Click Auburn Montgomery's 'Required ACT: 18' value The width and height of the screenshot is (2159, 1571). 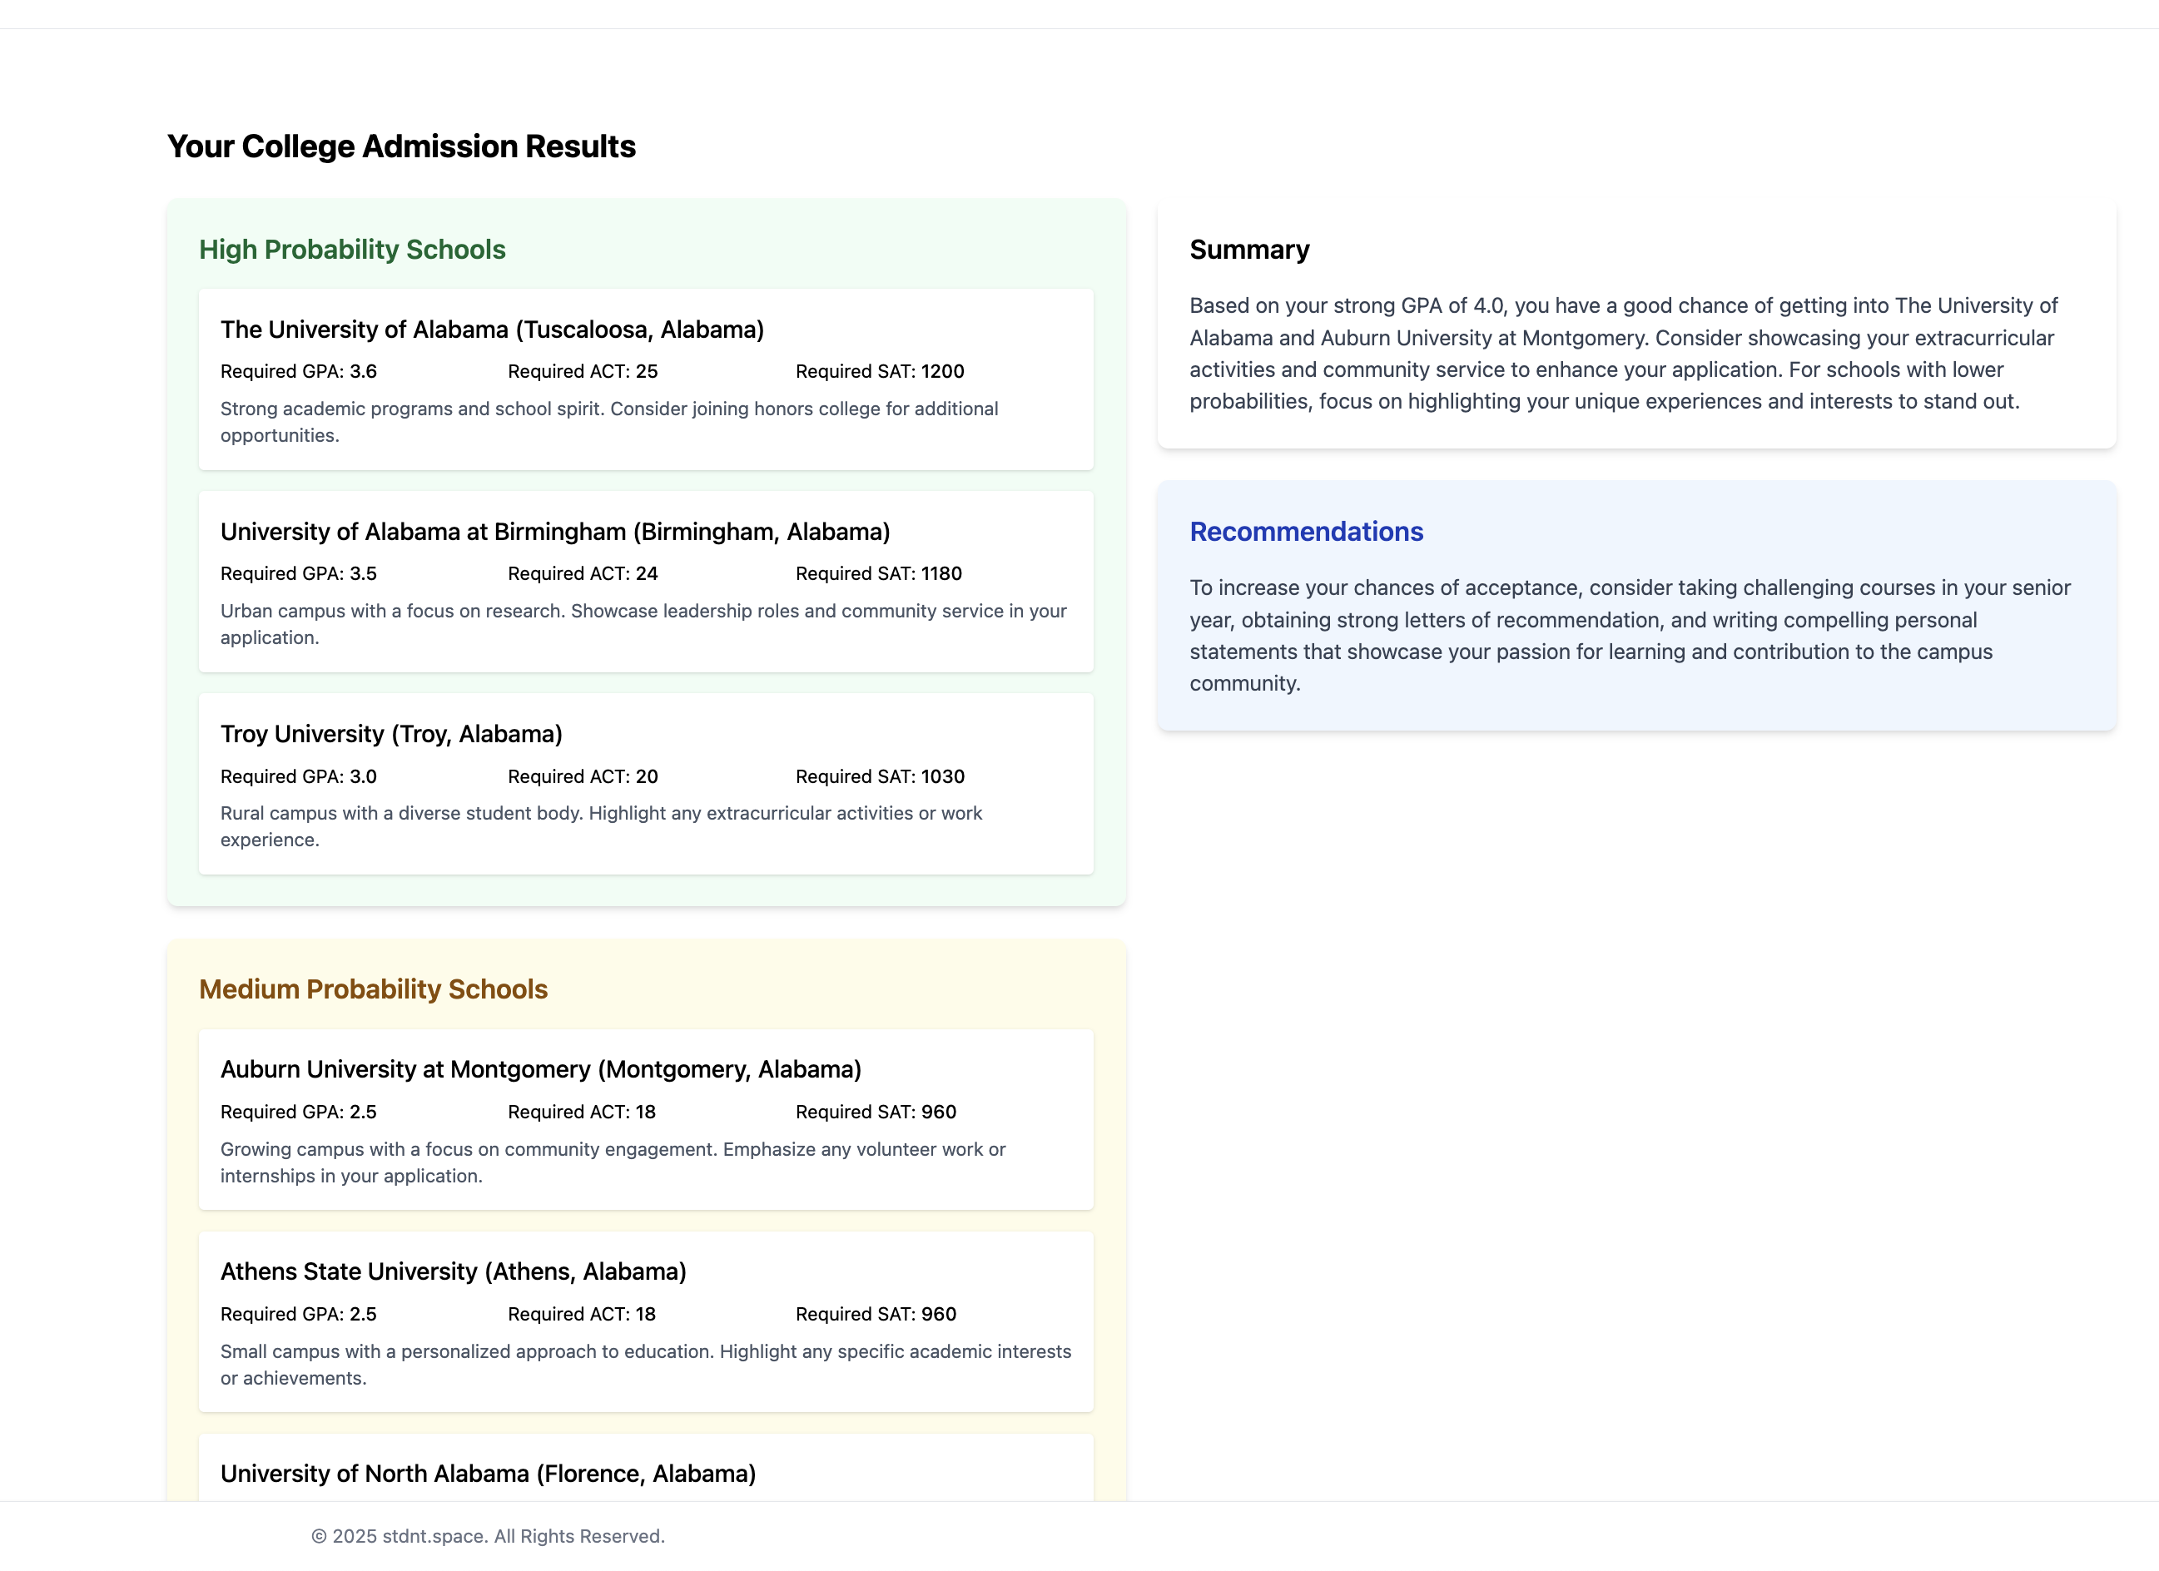[582, 1112]
